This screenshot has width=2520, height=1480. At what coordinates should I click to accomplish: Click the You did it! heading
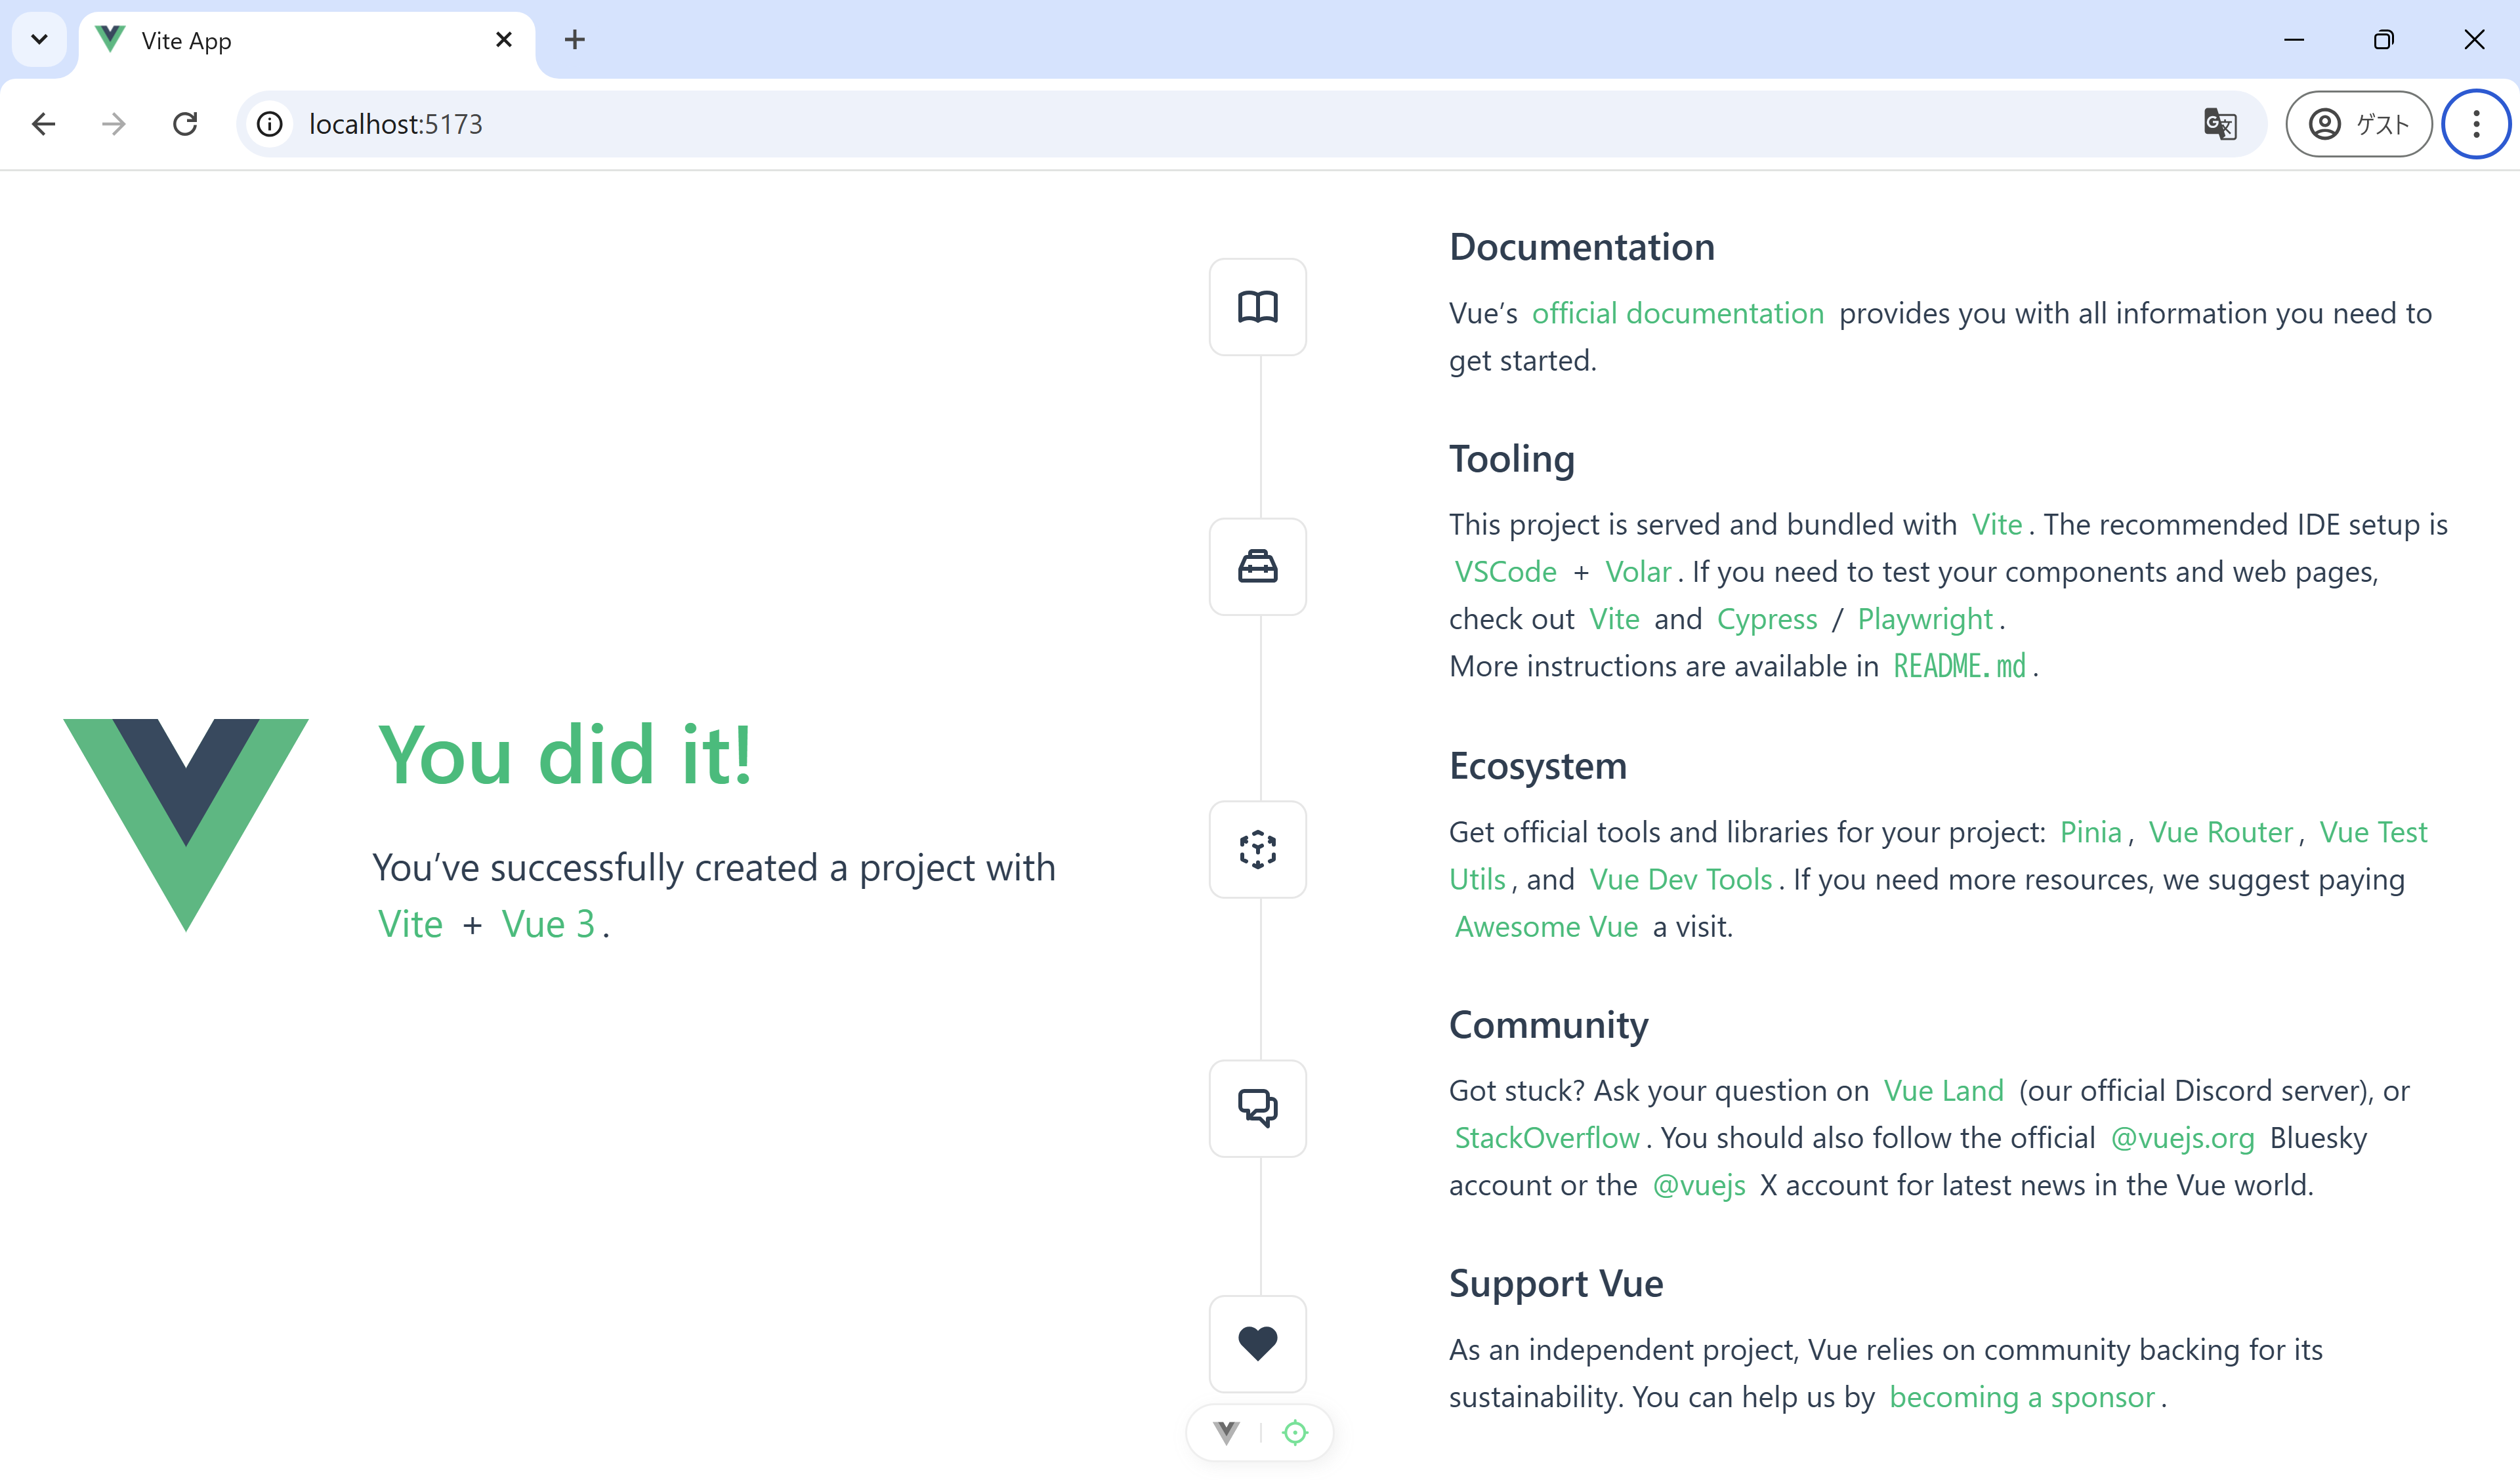pyautogui.click(x=565, y=755)
